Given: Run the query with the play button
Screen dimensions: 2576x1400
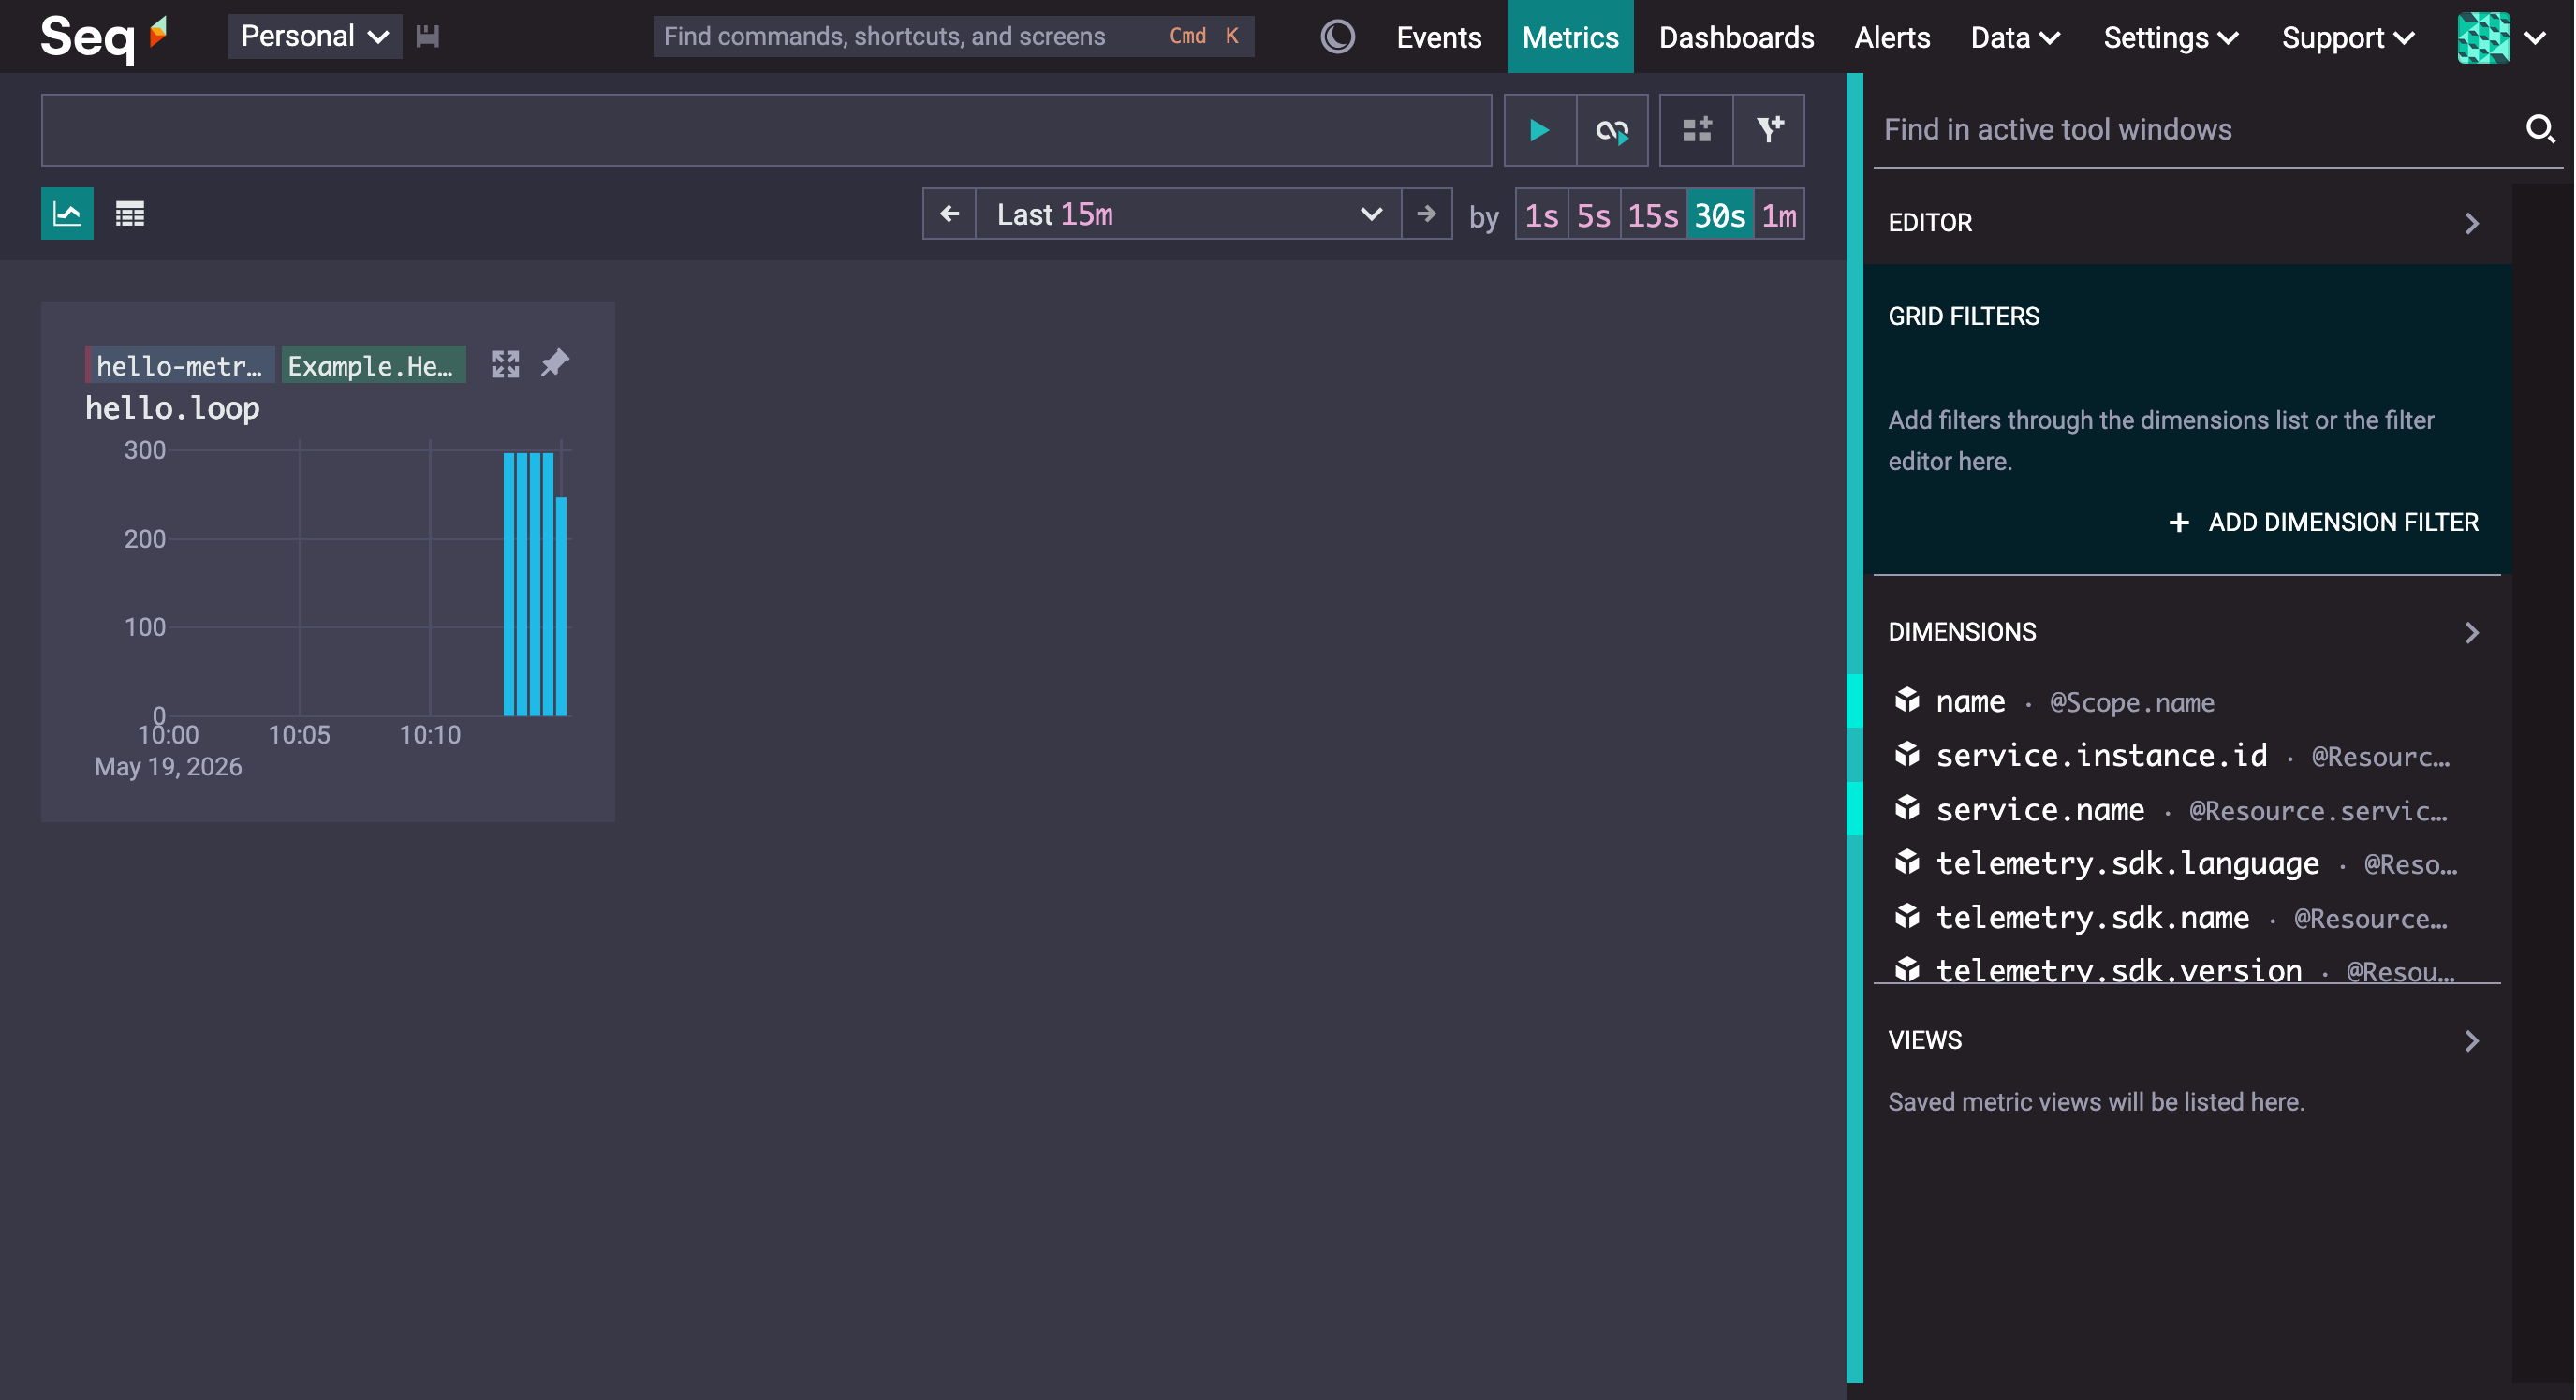Looking at the screenshot, I should pos(1539,130).
